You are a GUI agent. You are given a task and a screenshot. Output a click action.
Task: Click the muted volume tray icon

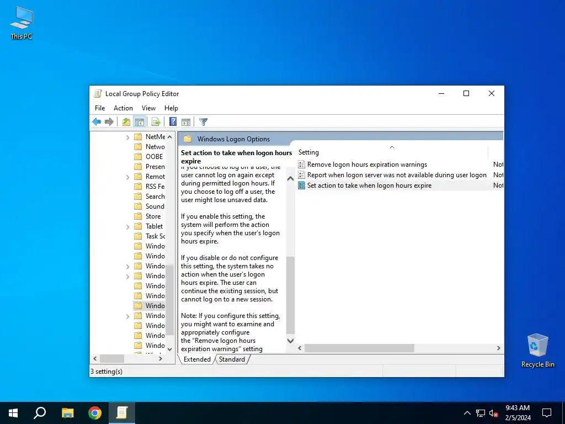pyautogui.click(x=494, y=413)
